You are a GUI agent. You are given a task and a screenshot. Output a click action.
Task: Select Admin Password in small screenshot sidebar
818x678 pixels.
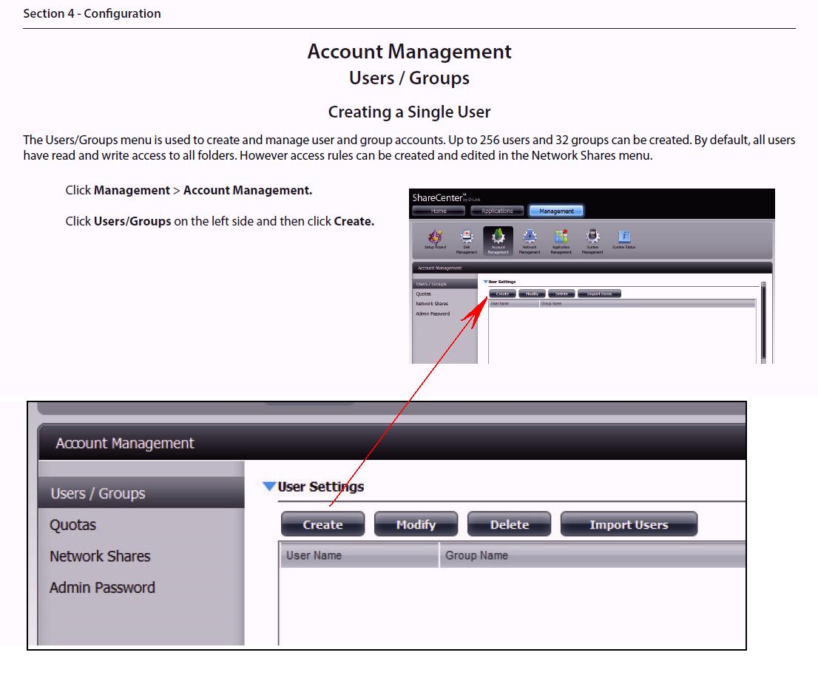(433, 314)
